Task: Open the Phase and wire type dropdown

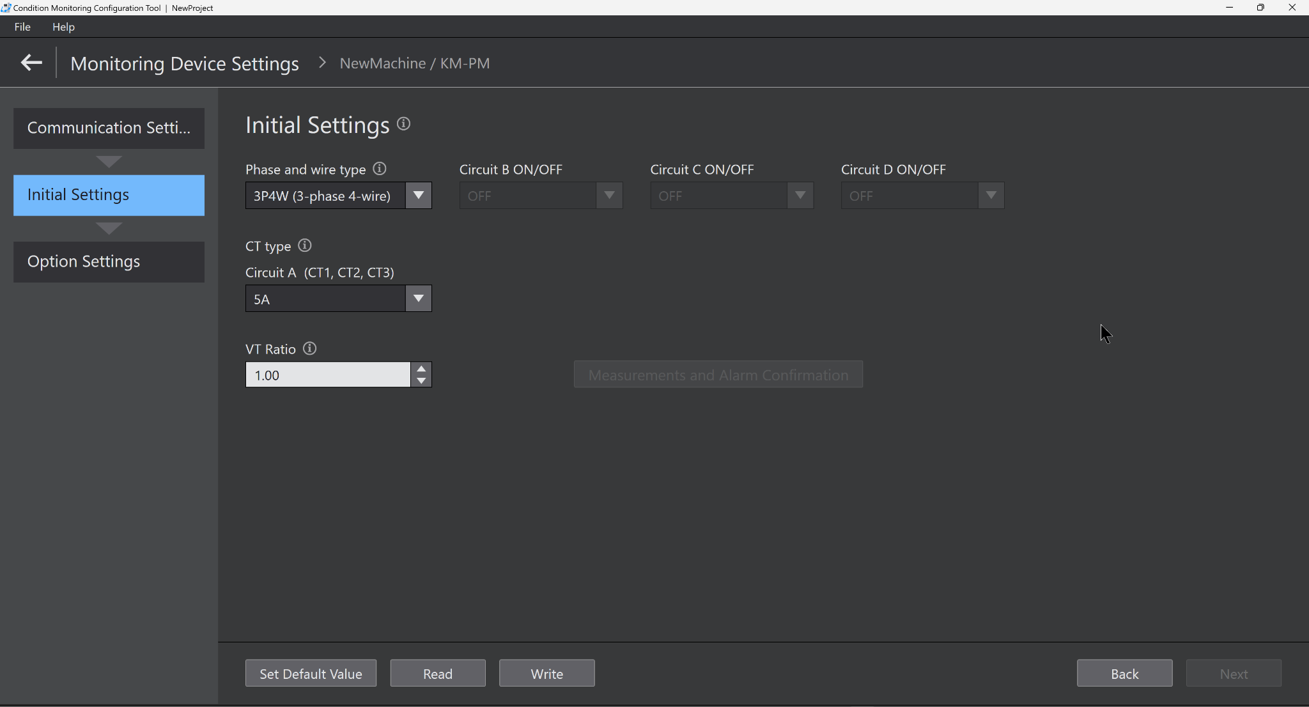Action: tap(419, 196)
